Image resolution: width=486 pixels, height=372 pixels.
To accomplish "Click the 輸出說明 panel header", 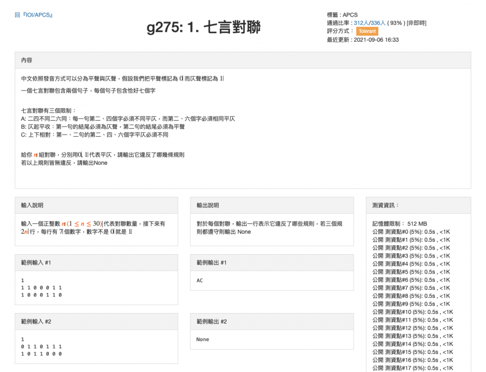I will (x=272, y=205).
